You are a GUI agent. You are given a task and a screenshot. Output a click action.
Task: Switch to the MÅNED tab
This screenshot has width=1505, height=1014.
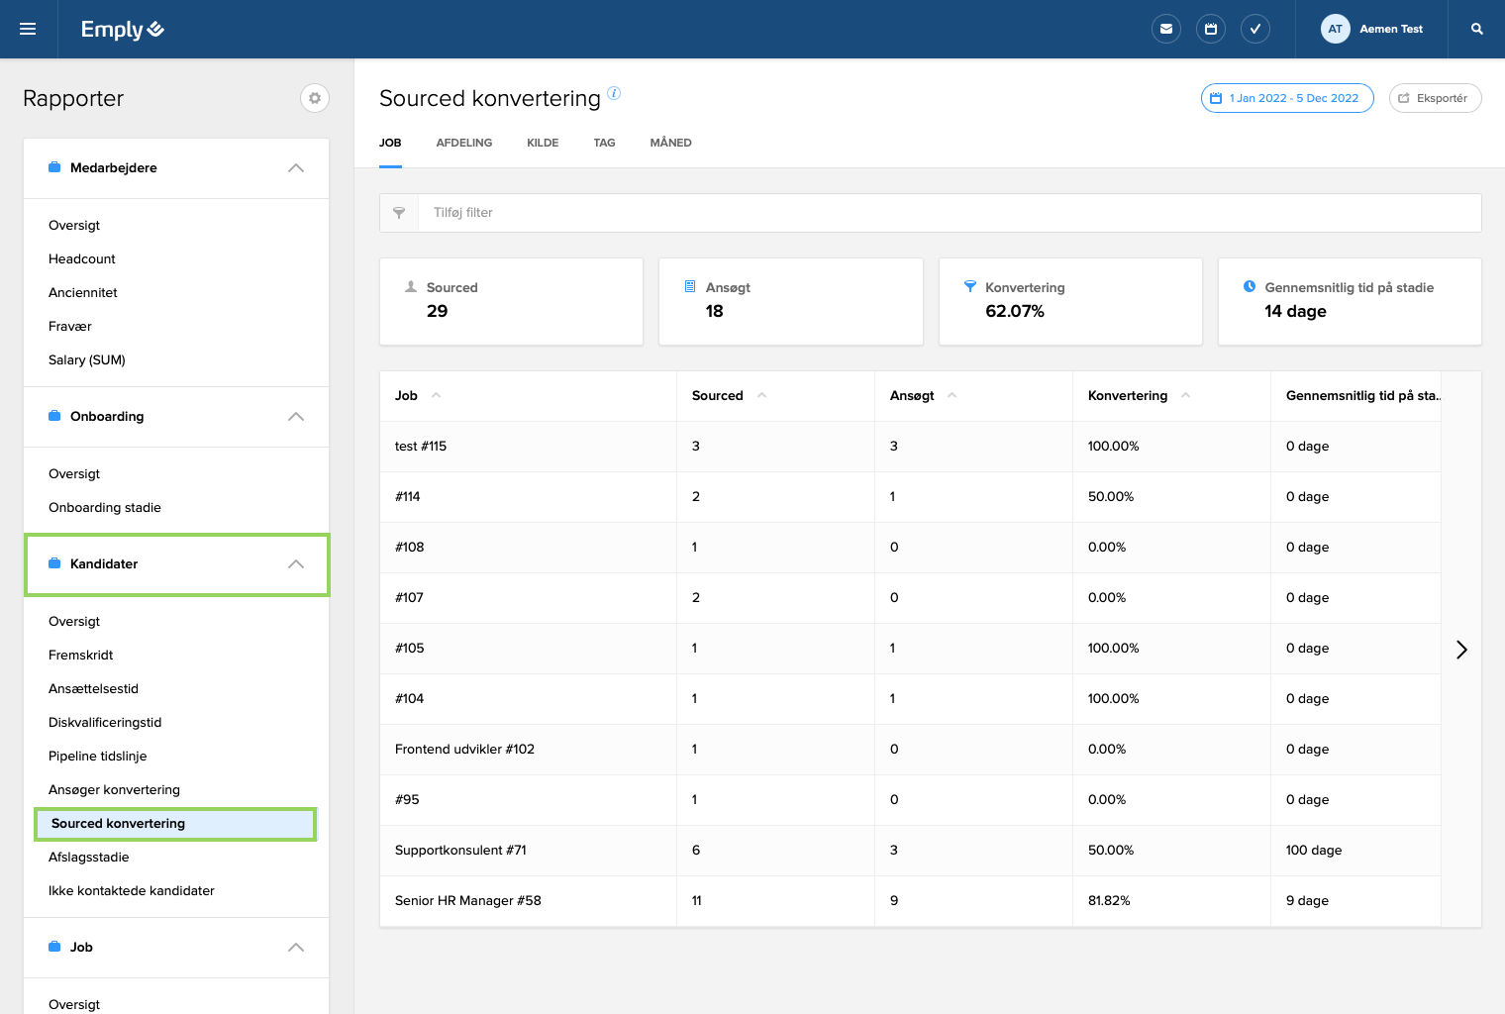pos(670,143)
